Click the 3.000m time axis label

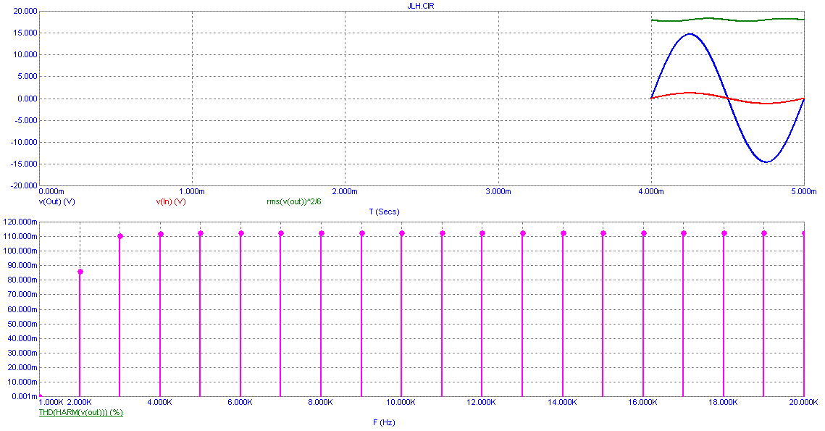[x=498, y=191]
